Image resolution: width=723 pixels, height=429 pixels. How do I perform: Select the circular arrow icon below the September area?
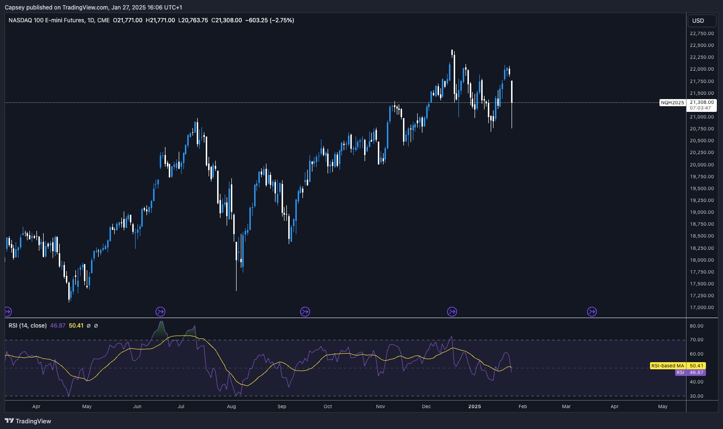pos(305,311)
